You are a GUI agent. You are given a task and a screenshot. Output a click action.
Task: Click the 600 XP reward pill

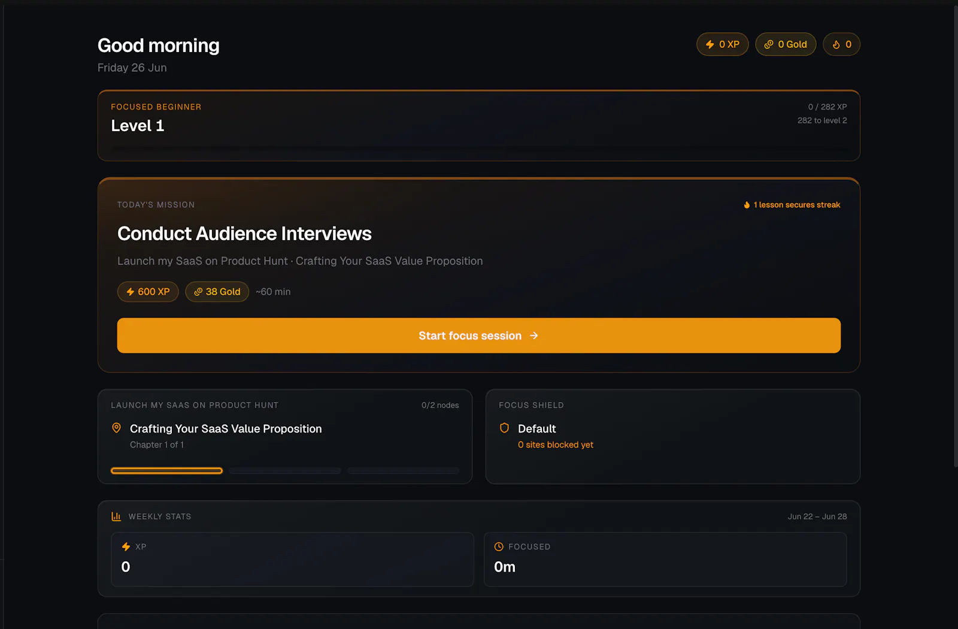(148, 292)
